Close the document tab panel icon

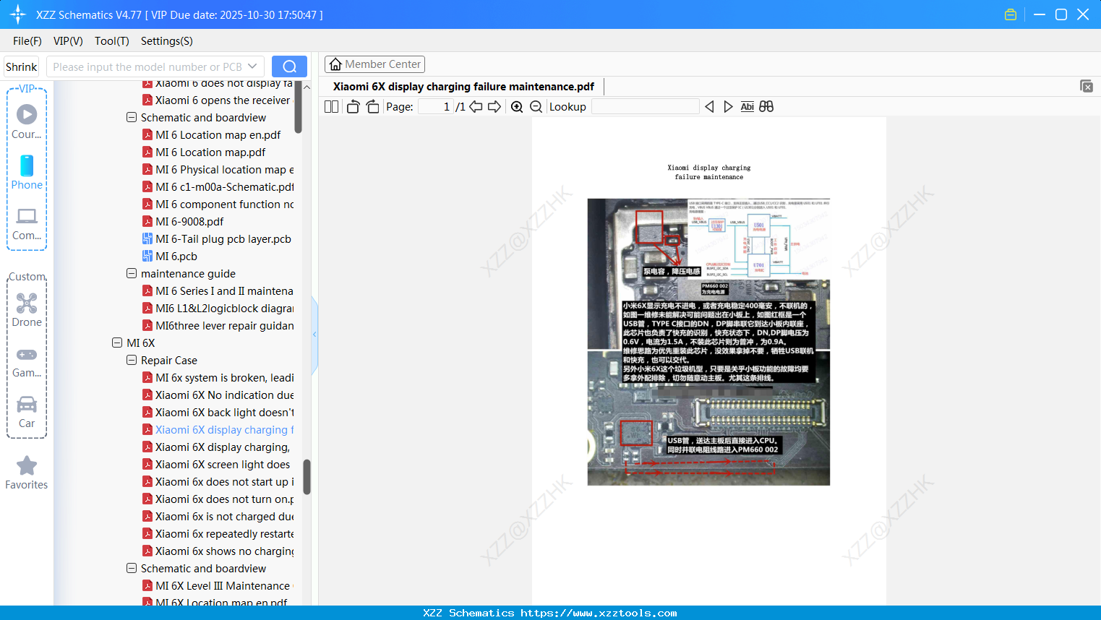tap(1087, 86)
